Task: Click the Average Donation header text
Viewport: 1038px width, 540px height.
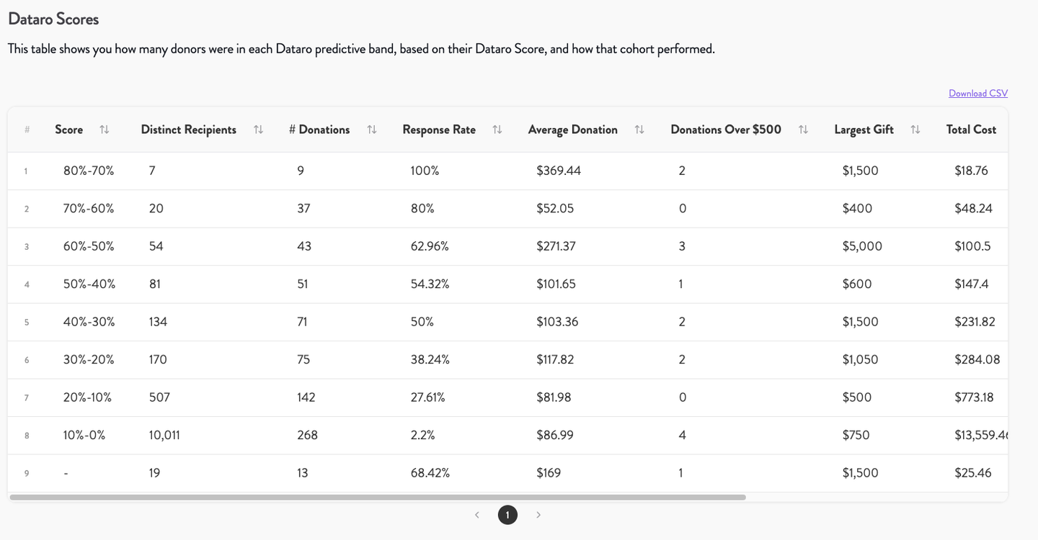Action: 573,130
